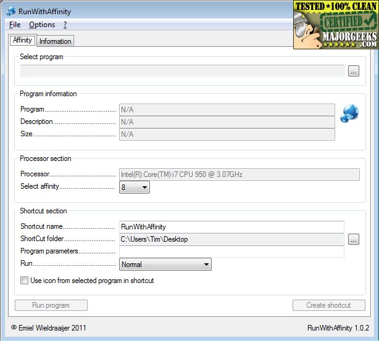The image size is (379, 341).
Task: Switch to the Affinity tab
Action: pos(22,40)
